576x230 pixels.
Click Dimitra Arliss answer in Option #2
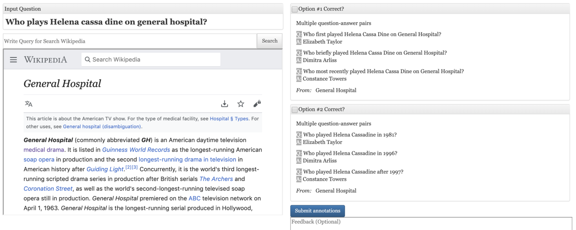coord(320,161)
